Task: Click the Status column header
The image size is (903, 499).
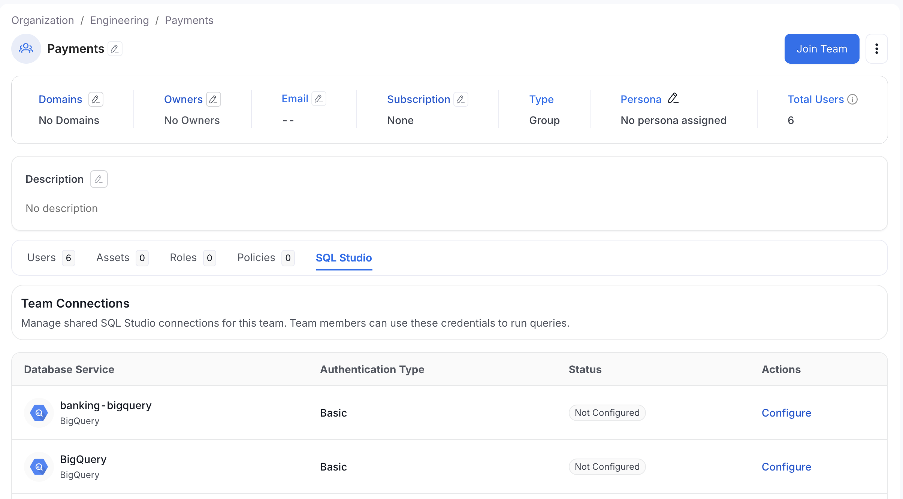Action: point(585,369)
